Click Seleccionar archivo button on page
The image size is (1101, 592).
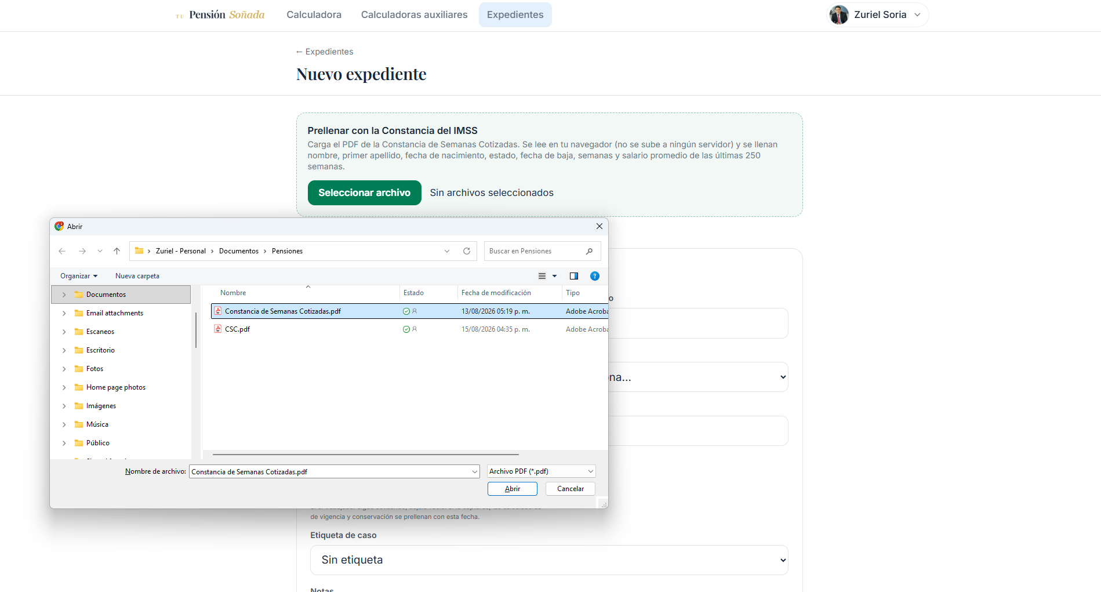click(365, 193)
